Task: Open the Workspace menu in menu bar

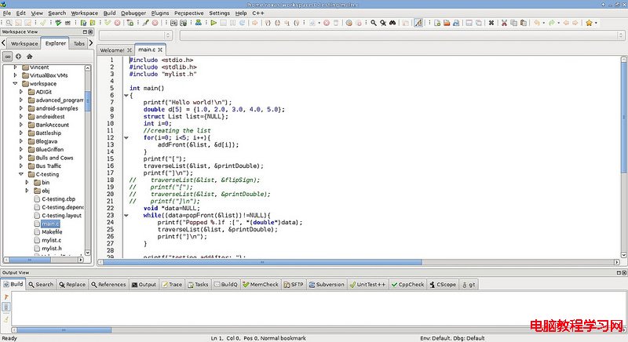Action: tap(84, 13)
